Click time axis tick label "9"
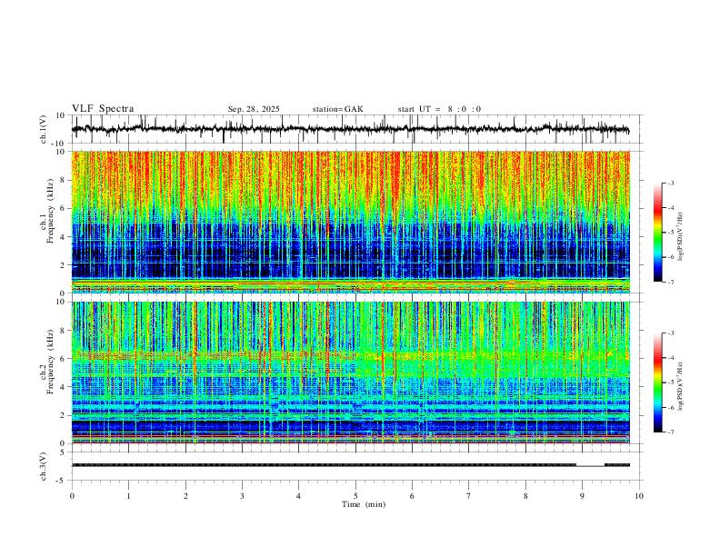 [x=582, y=496]
